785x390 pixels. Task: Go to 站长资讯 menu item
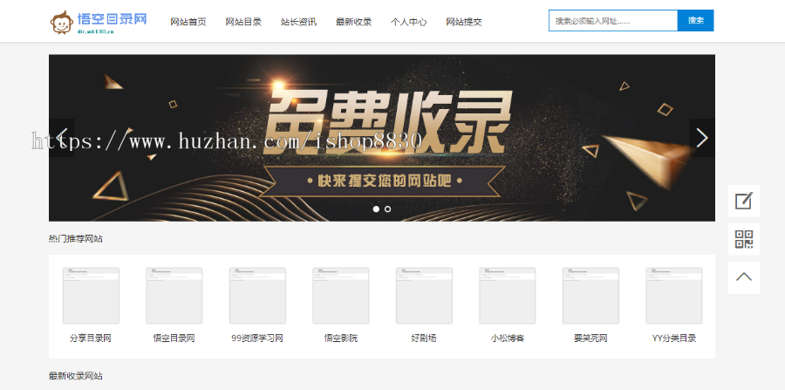(x=298, y=22)
